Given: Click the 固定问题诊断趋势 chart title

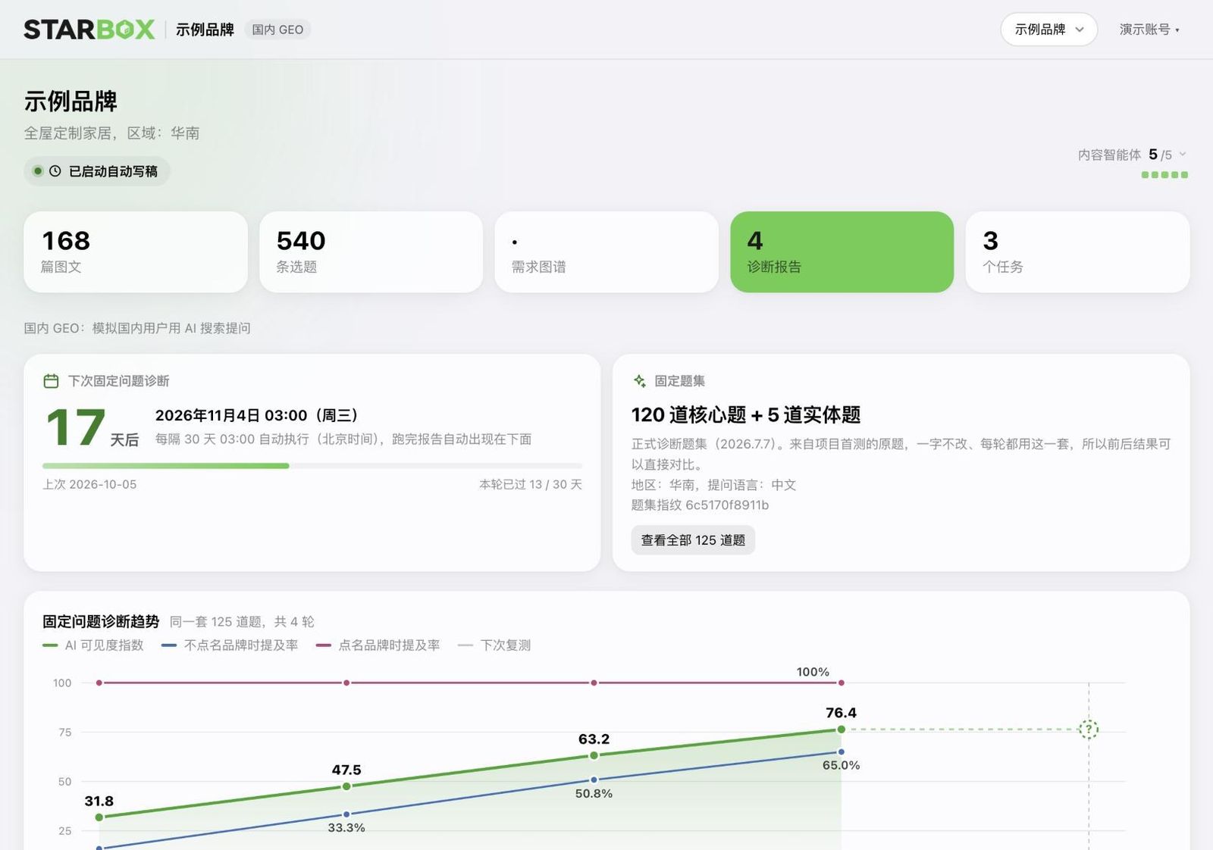Looking at the screenshot, I should point(101,622).
